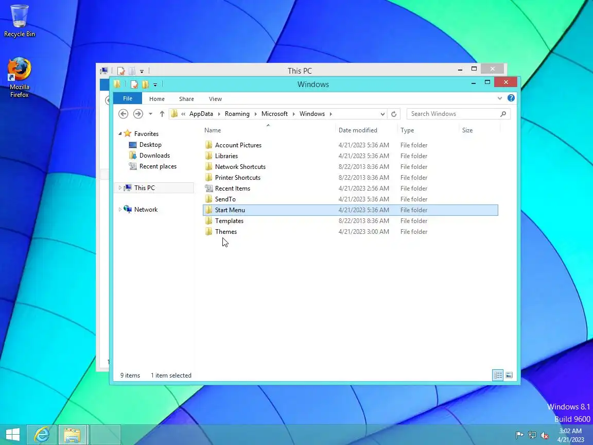Sort by Date modified column header
This screenshot has width=593, height=445.
[x=358, y=130]
